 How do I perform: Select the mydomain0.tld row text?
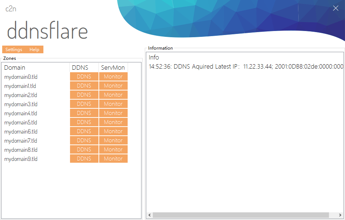click(x=21, y=77)
